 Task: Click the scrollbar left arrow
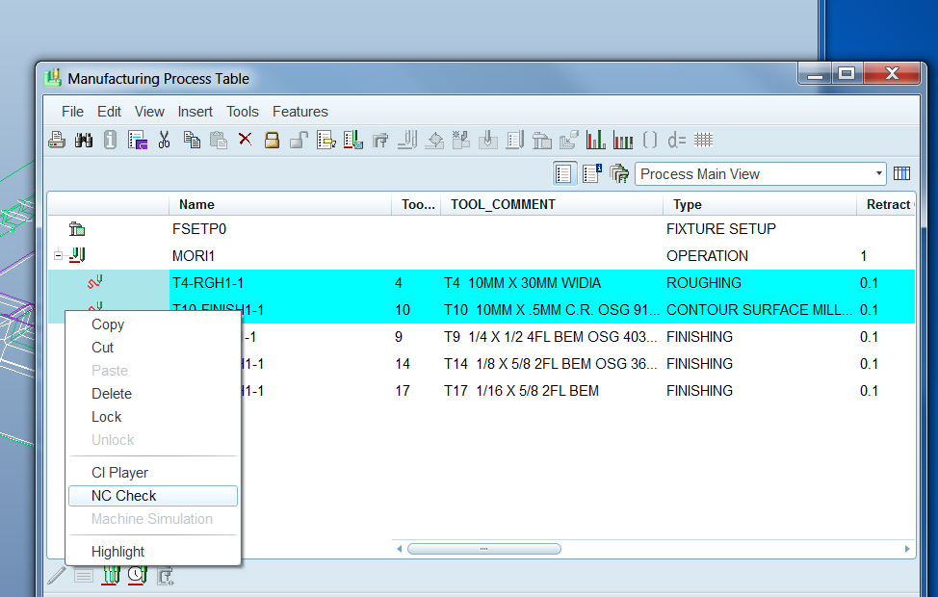pos(399,549)
